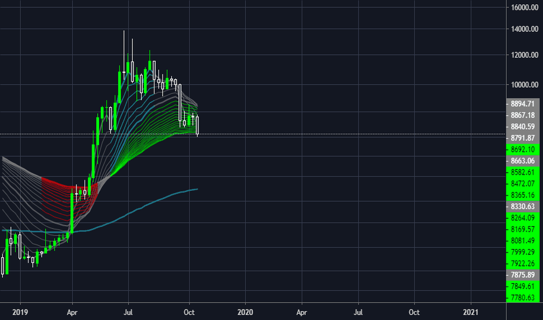This screenshot has width=543, height=320.
Task: Click the gray 8663.06 value label
Action: 523,161
